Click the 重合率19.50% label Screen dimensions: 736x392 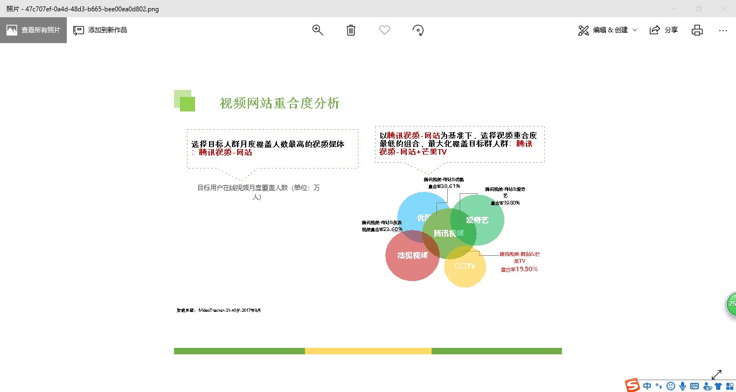point(519,269)
